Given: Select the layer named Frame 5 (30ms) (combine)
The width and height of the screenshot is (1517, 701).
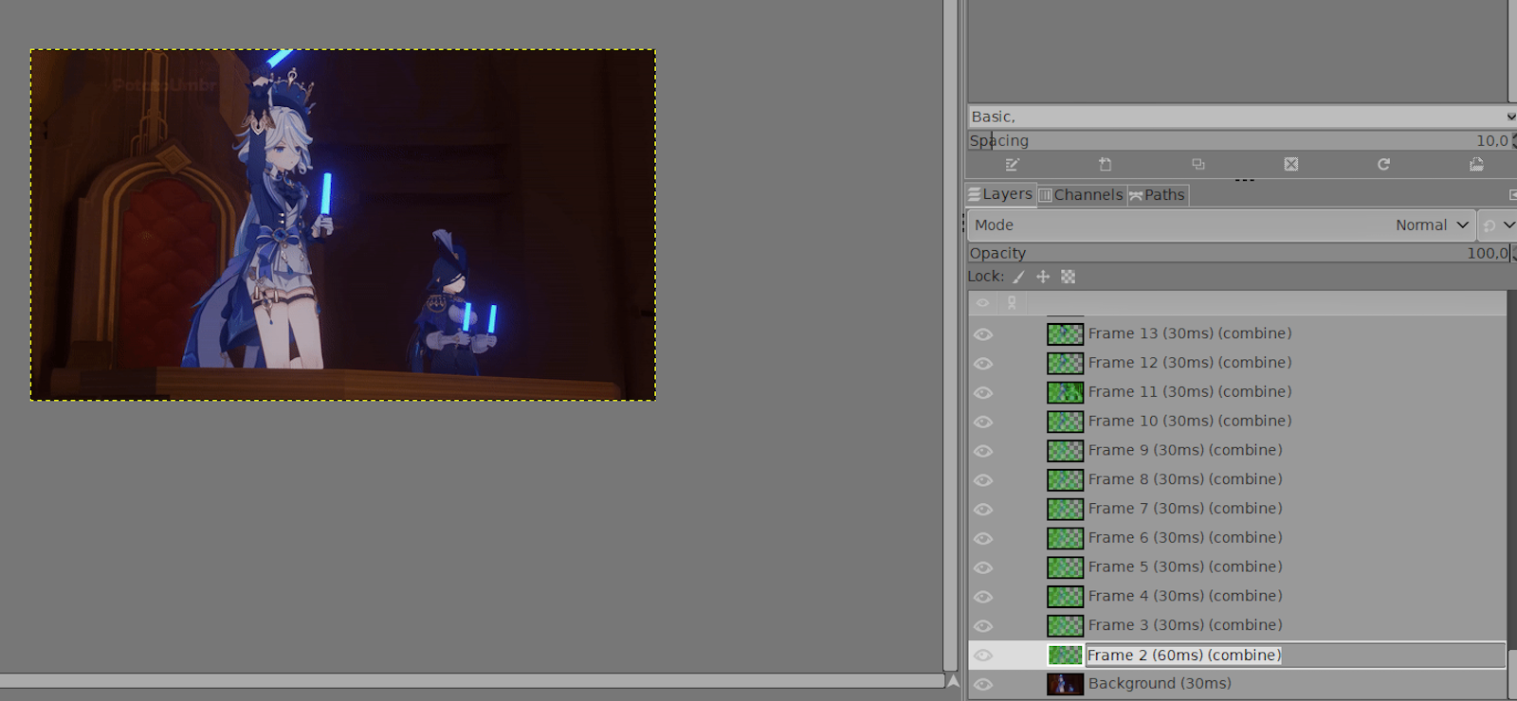Looking at the screenshot, I should (x=1185, y=566).
